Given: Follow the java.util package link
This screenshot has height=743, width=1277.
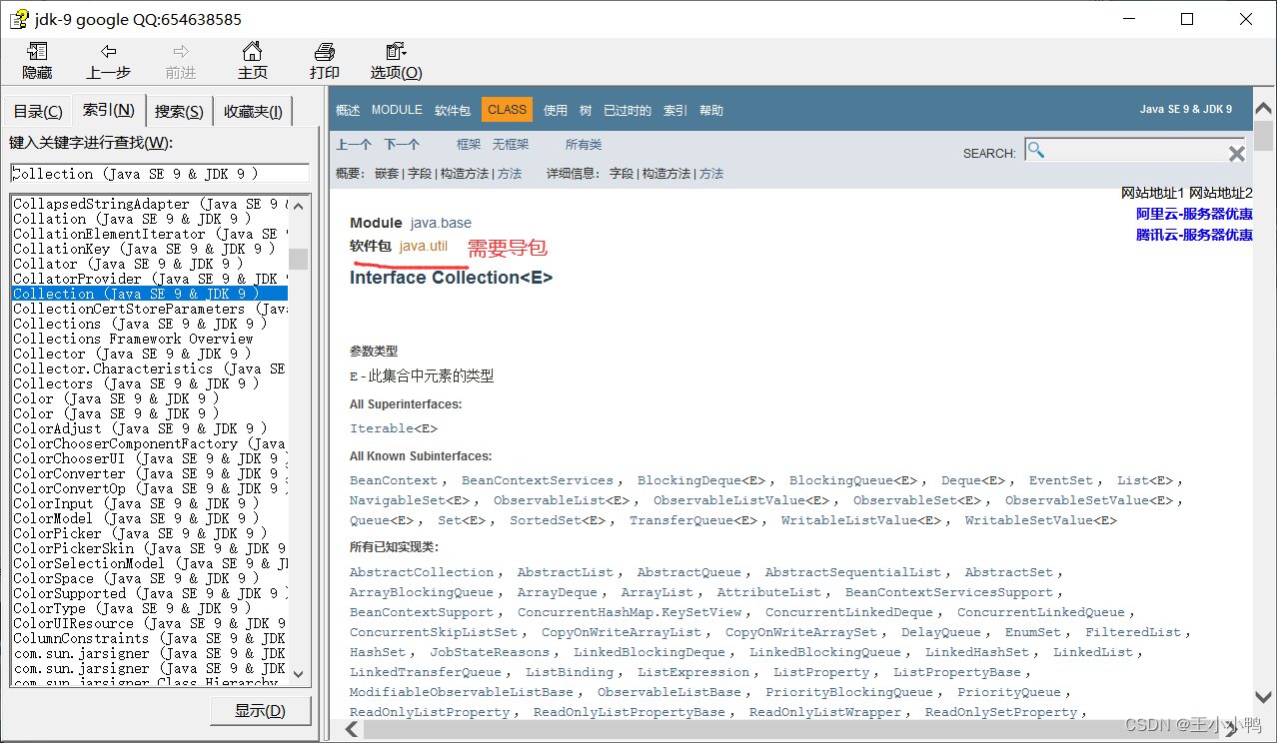Looking at the screenshot, I should coord(424,246).
